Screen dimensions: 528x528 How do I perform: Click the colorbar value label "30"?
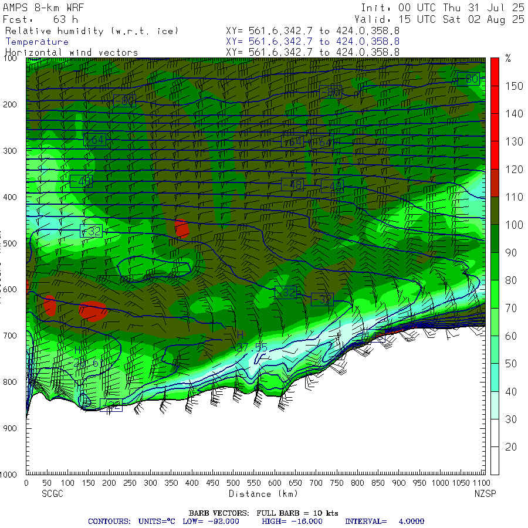click(511, 419)
